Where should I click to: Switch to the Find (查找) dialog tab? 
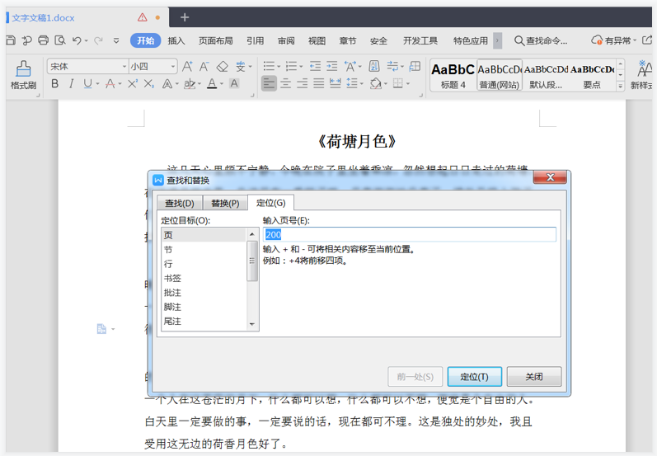point(180,203)
